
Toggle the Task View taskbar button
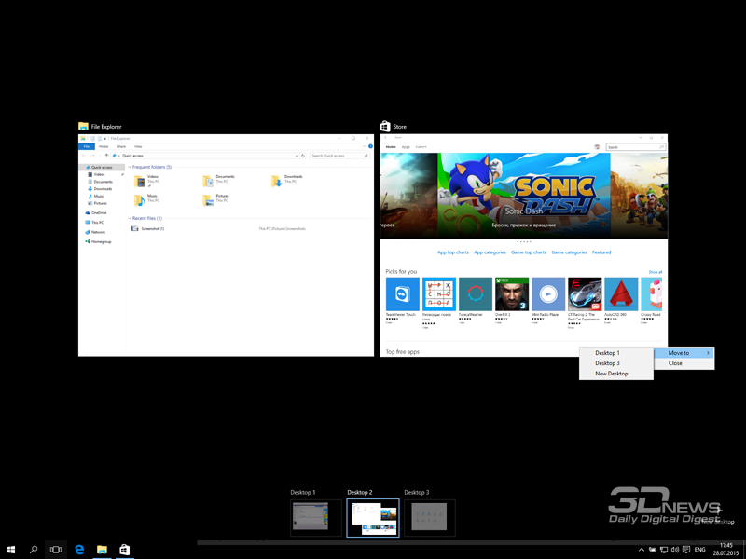56,550
